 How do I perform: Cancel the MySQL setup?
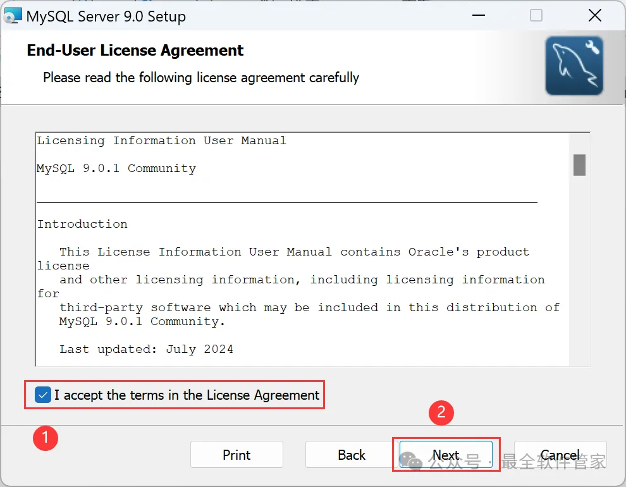560,455
